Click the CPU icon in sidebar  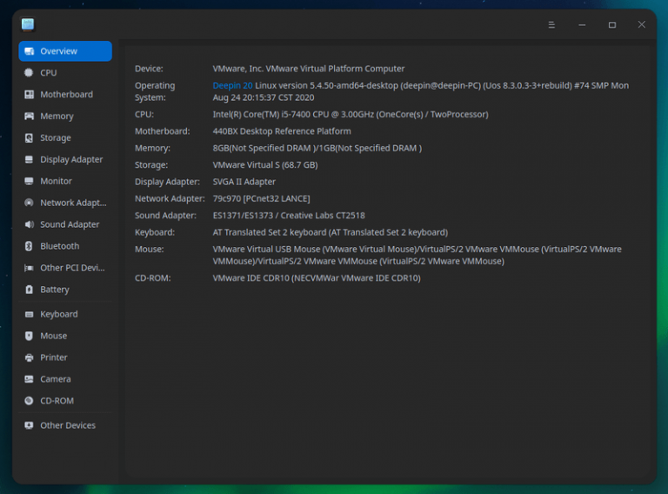tap(30, 73)
